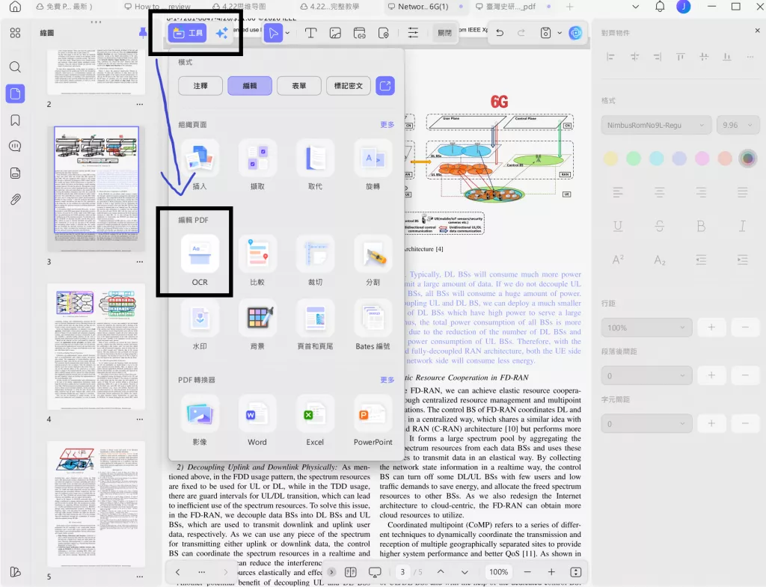Set text alignment to center
This screenshot has width=766, height=587.
(660, 192)
